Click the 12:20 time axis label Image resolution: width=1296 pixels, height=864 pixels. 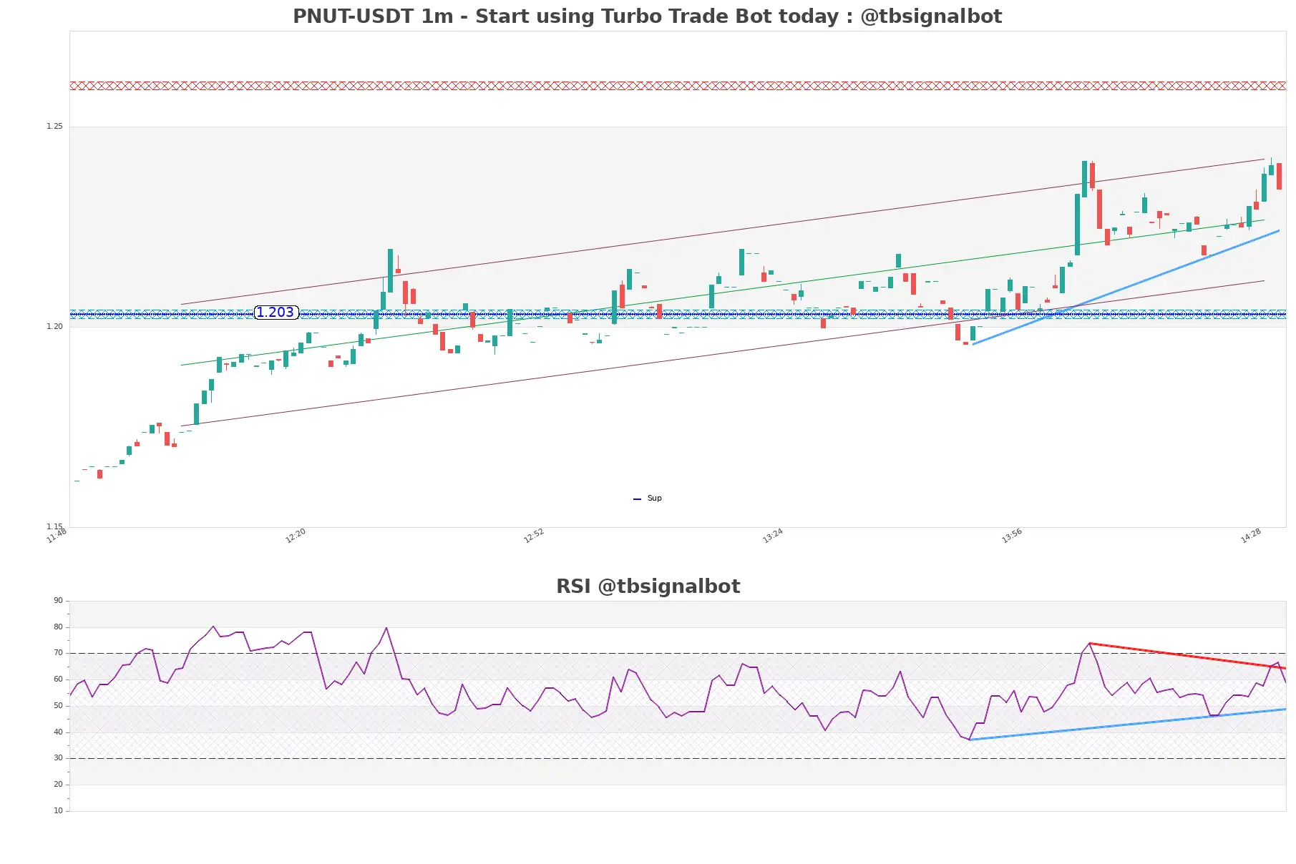(x=296, y=536)
